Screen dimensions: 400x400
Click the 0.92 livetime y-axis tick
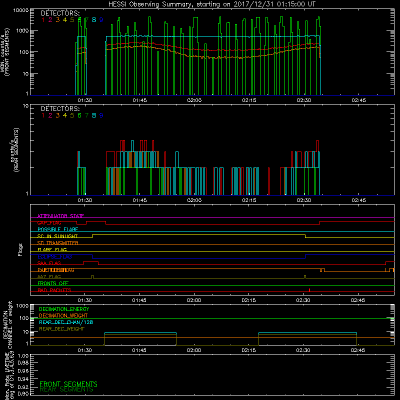(x=23, y=387)
